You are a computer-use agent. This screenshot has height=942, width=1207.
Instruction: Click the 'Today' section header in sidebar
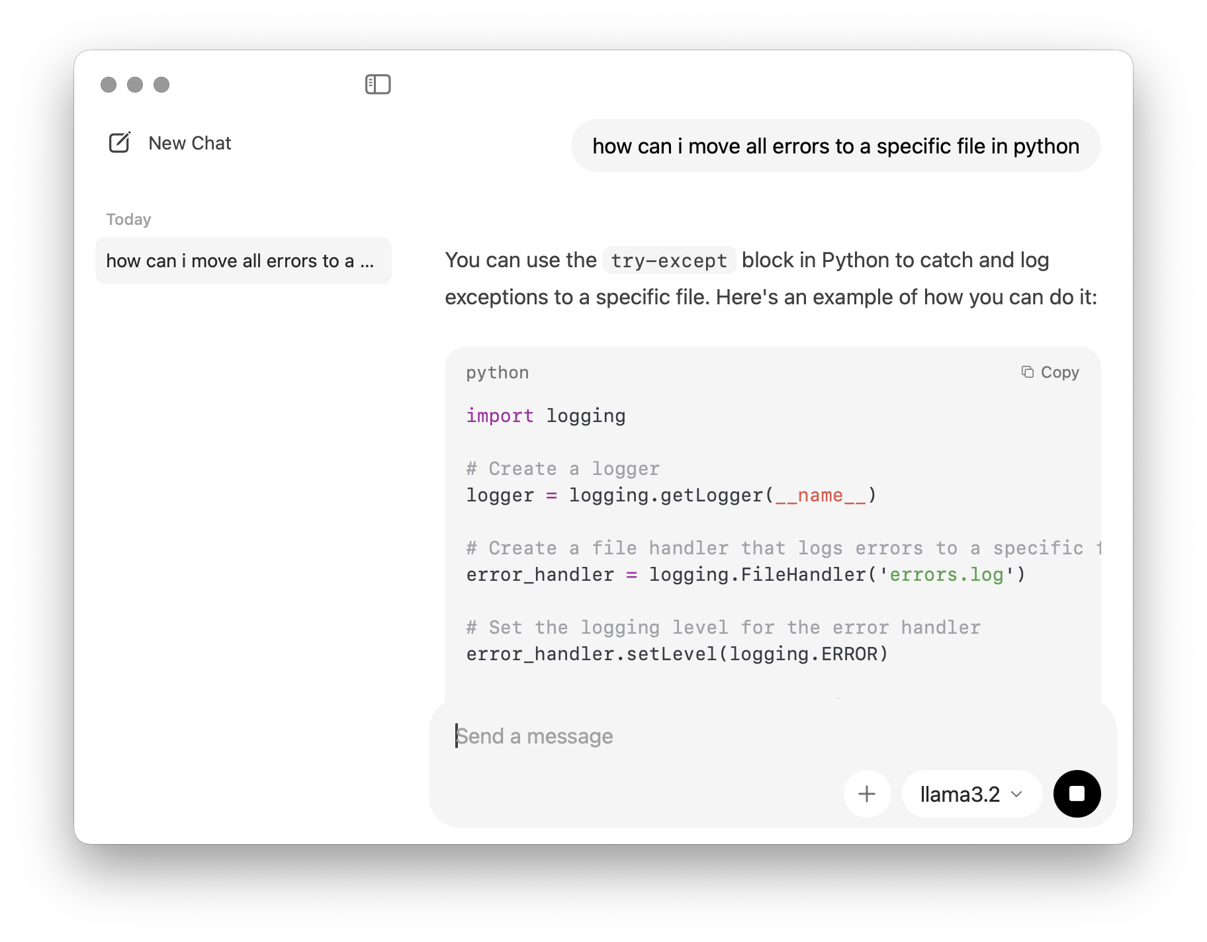[x=128, y=220]
